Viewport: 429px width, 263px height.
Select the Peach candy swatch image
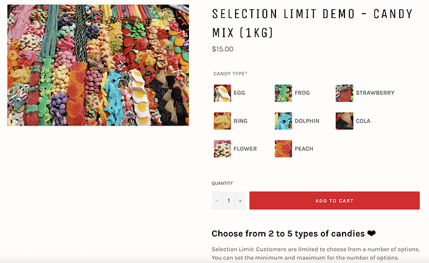coord(283,149)
